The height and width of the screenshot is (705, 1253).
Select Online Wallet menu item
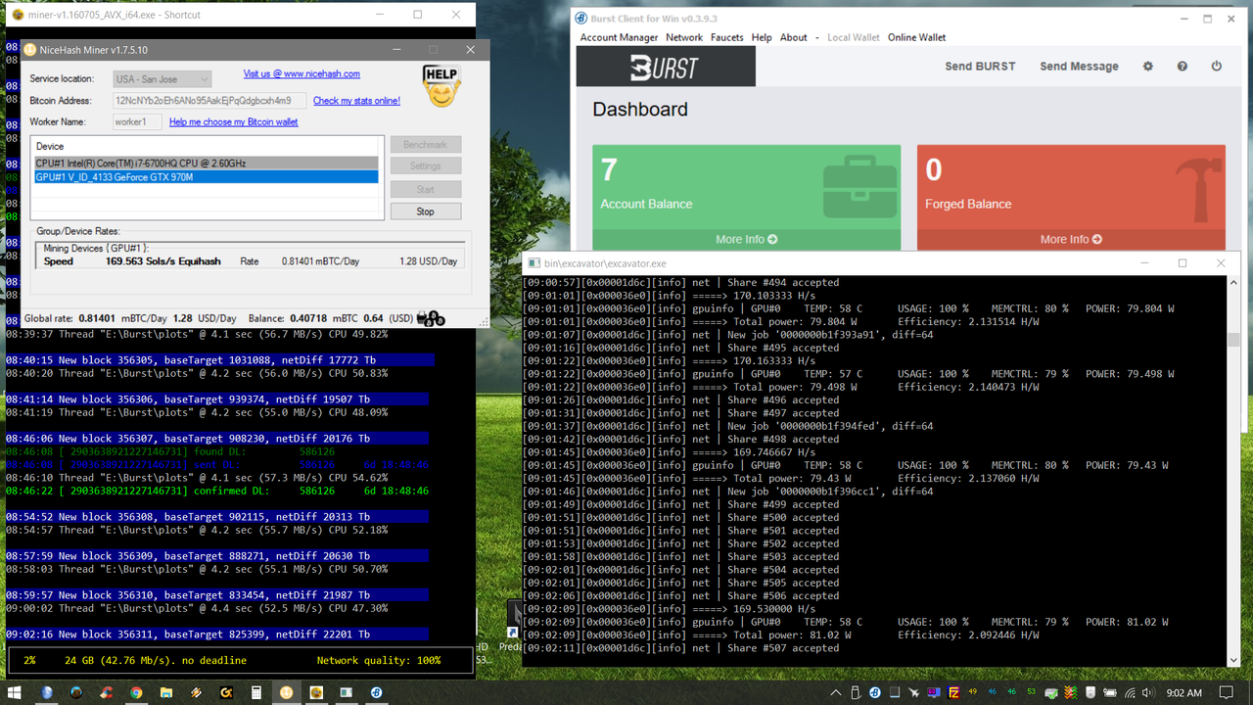pyautogui.click(x=916, y=37)
